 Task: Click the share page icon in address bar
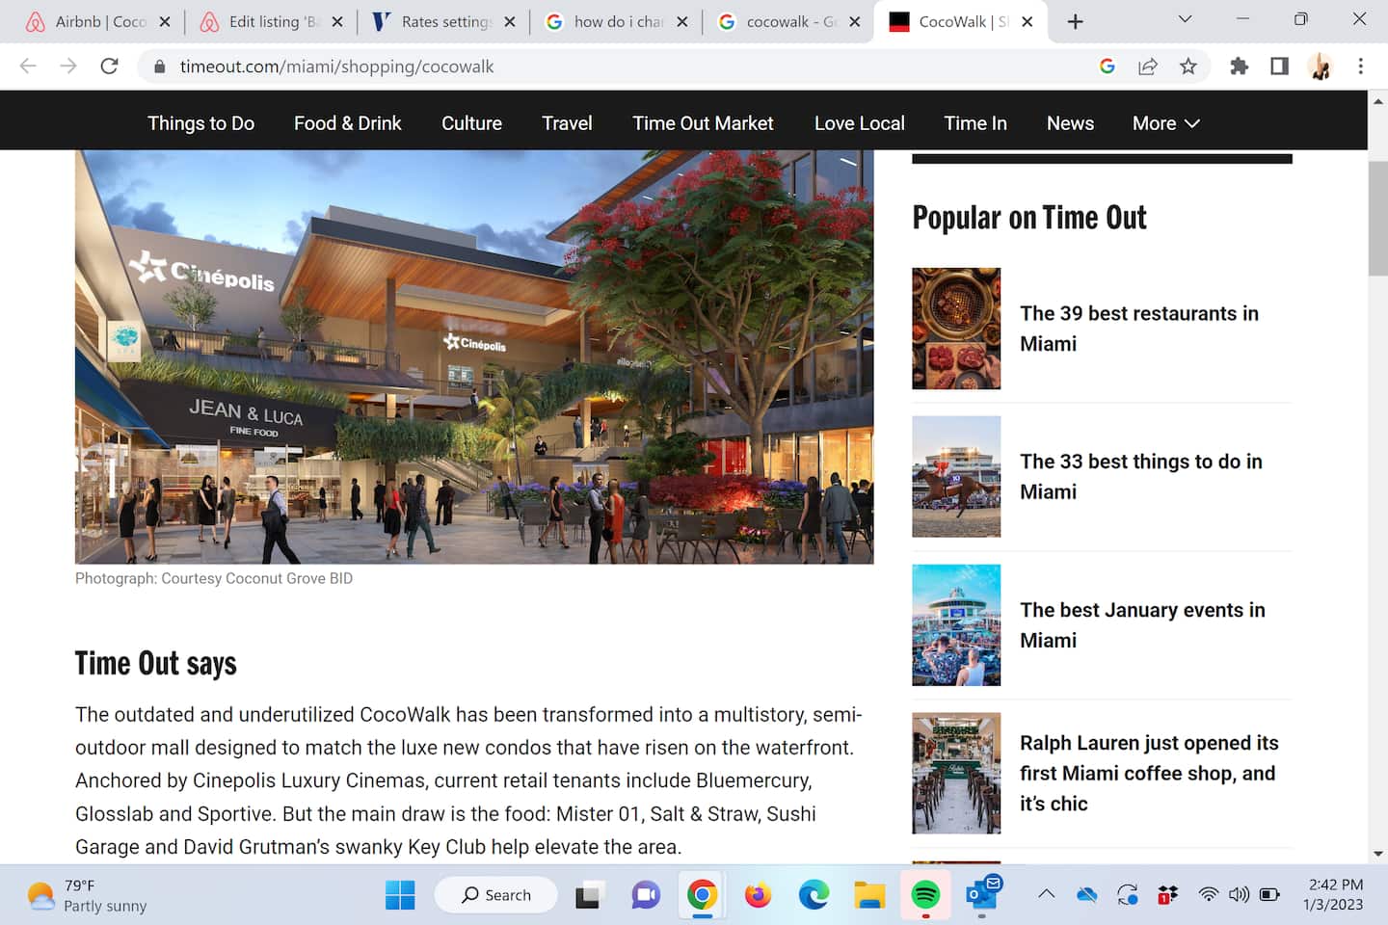point(1147,66)
